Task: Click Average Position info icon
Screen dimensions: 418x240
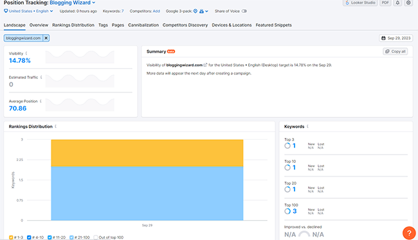Action: tap(41, 101)
